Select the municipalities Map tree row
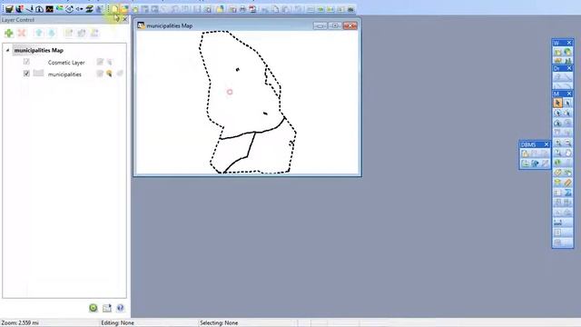 38,50
